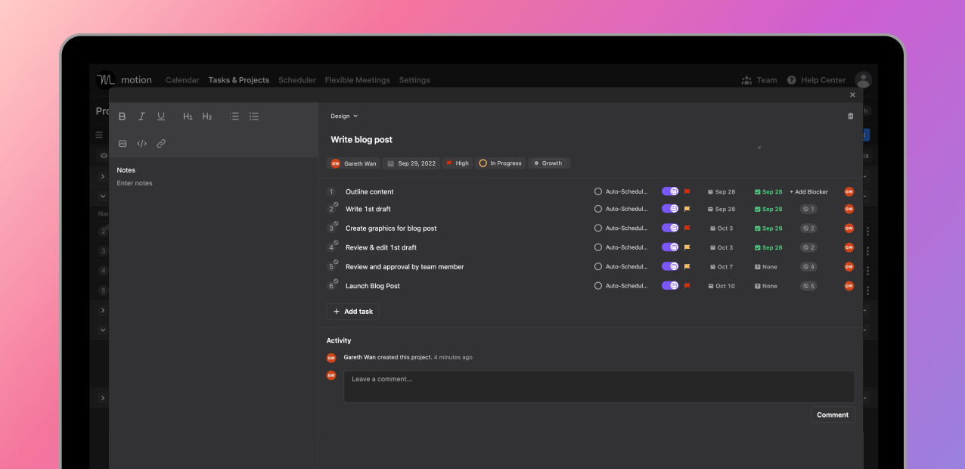Change priority flag of Launch Blog Post

[x=687, y=286]
